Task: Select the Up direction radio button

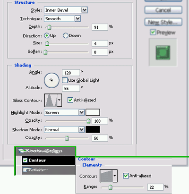Action: [47, 35]
